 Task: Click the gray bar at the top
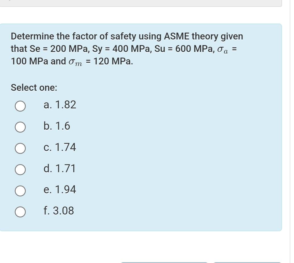pyautogui.click(x=142, y=2)
